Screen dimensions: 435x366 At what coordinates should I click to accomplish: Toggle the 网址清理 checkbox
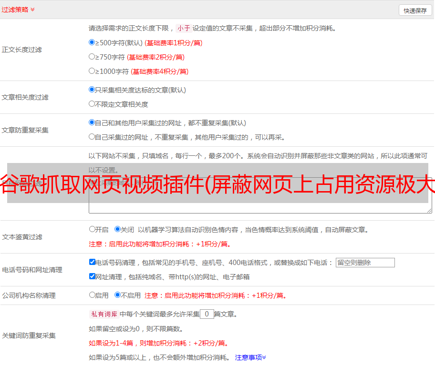(93, 276)
